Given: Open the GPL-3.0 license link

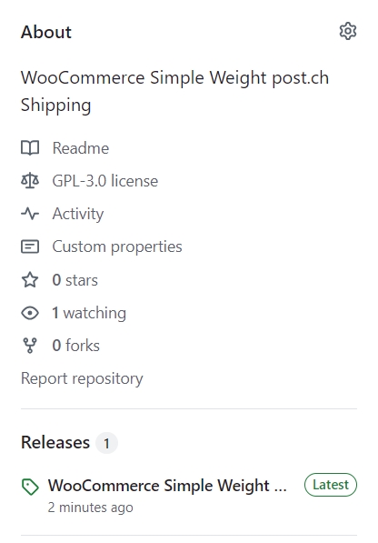Looking at the screenshot, I should 105,181.
